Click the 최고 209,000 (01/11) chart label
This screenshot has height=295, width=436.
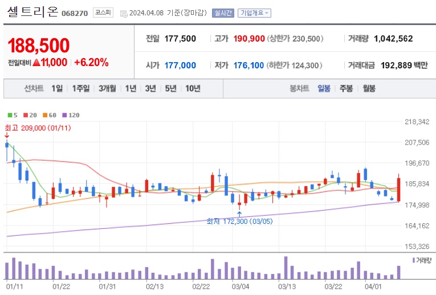pos(38,128)
